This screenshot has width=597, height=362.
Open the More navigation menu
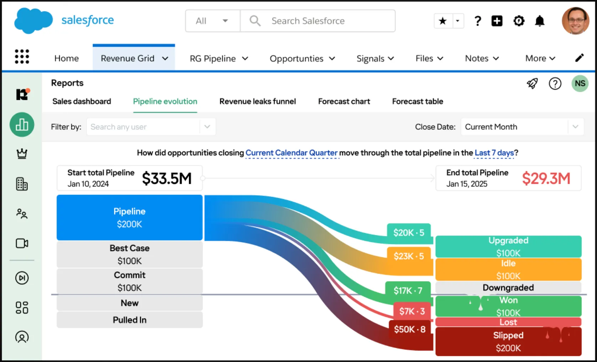(540, 58)
